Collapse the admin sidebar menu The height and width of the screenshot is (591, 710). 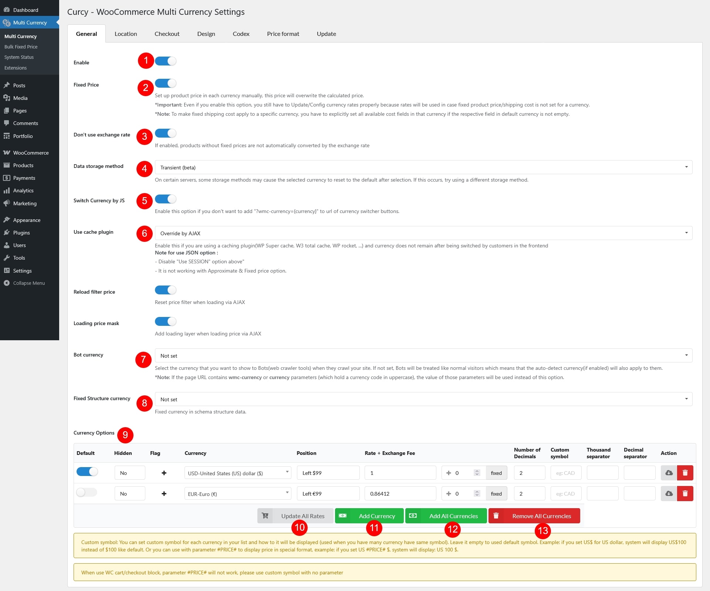28,283
